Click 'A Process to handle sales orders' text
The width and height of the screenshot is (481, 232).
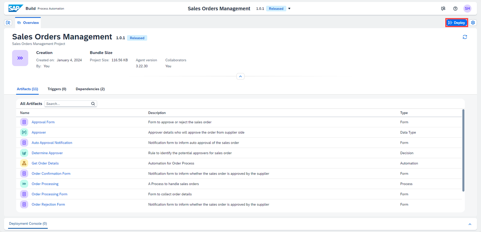coord(173,184)
